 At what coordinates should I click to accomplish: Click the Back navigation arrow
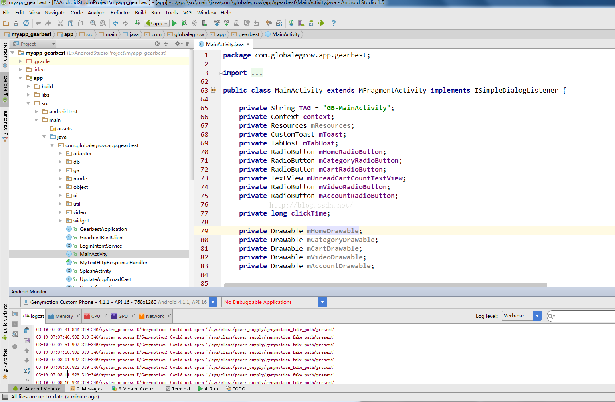coord(115,23)
